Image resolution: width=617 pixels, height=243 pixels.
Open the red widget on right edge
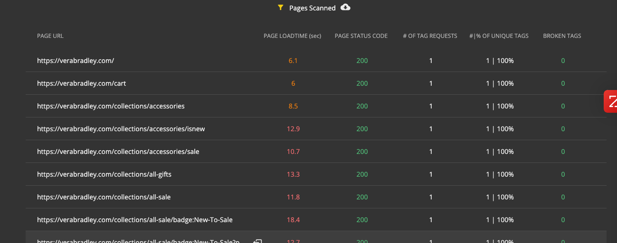click(611, 101)
